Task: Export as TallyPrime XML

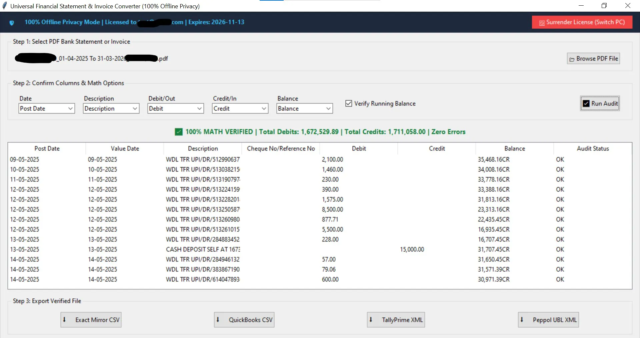Action: [x=396, y=320]
